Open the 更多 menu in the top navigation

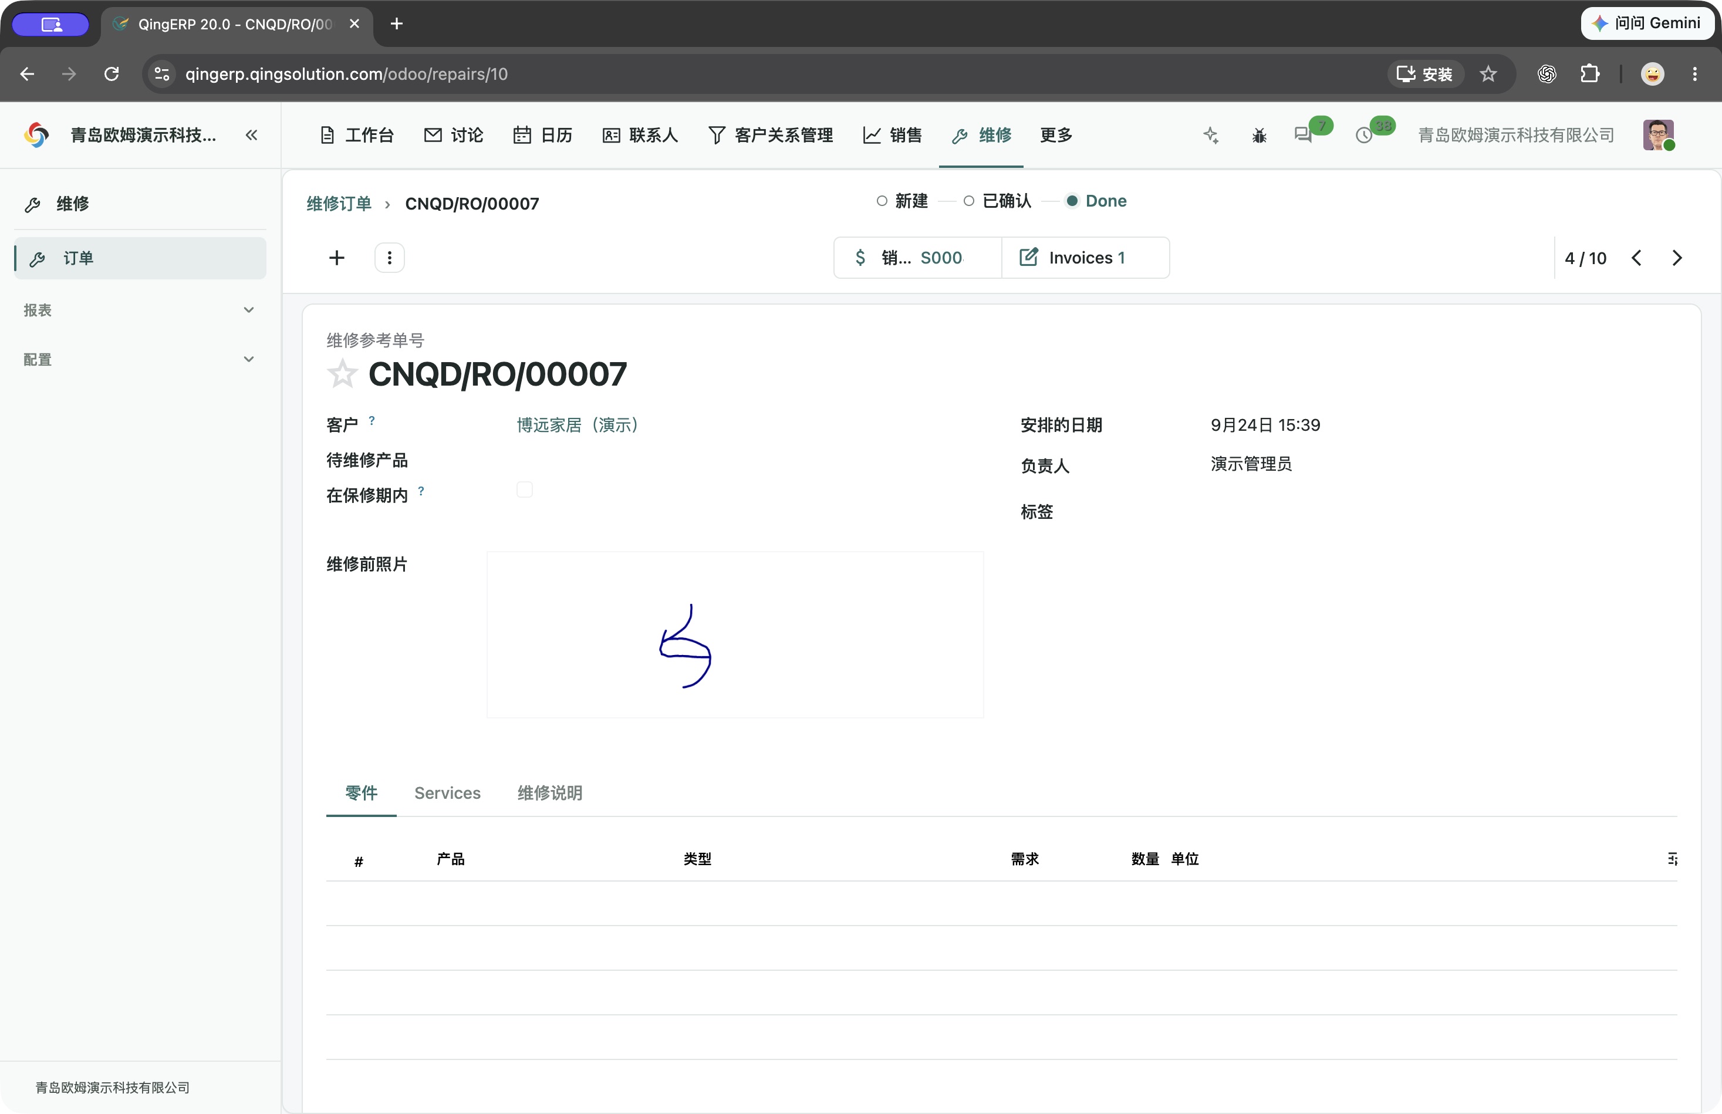[x=1055, y=135]
